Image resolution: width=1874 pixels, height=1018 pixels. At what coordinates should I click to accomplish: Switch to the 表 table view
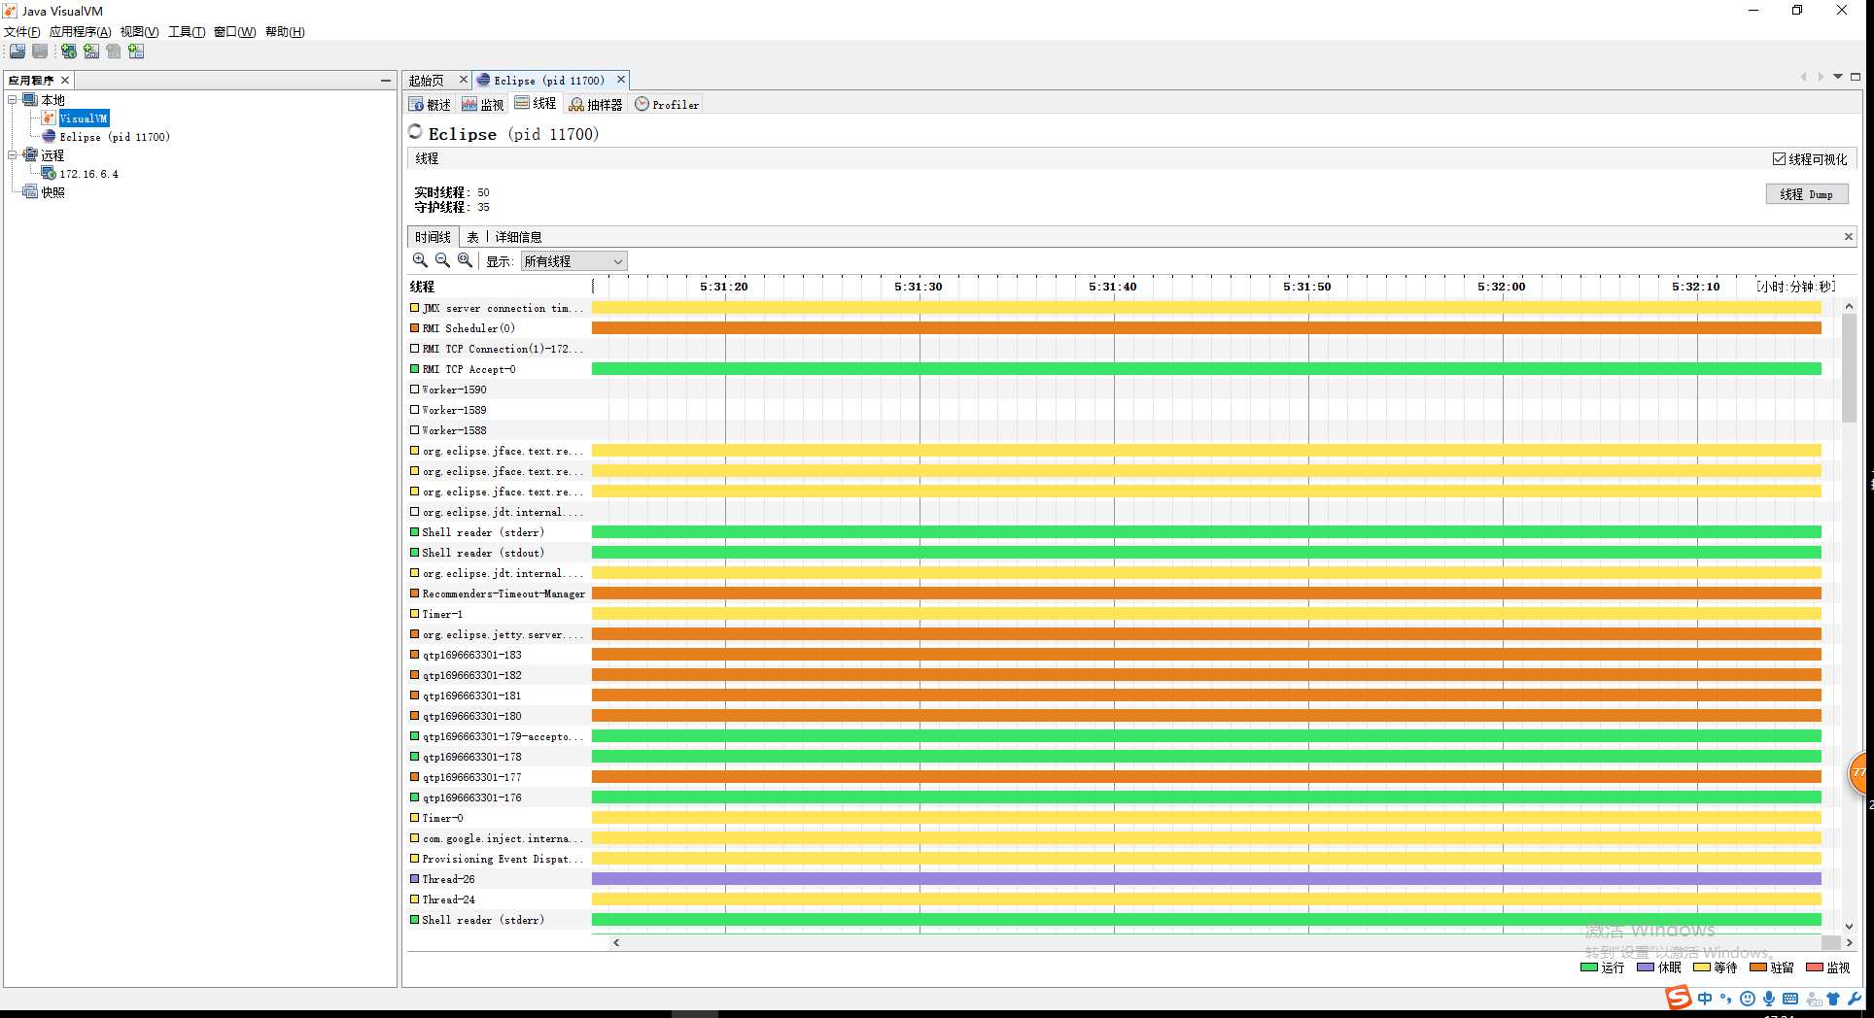(472, 237)
